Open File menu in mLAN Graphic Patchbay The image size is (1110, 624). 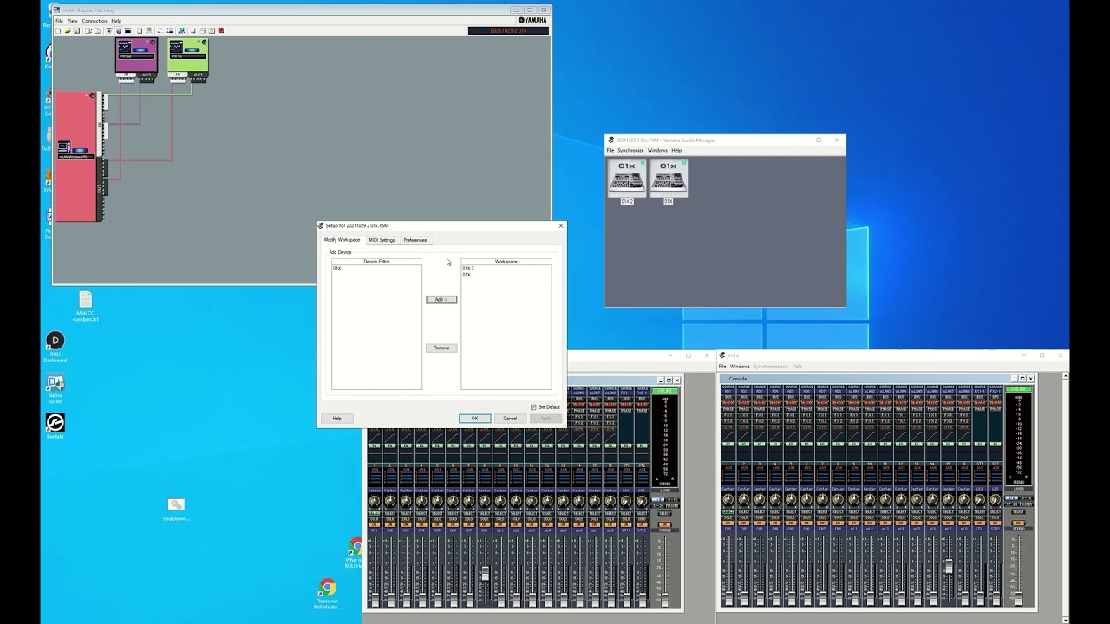click(59, 21)
